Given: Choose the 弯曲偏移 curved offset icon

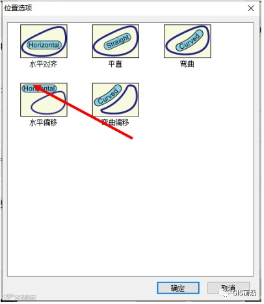Looking at the screenshot, I should [116, 100].
